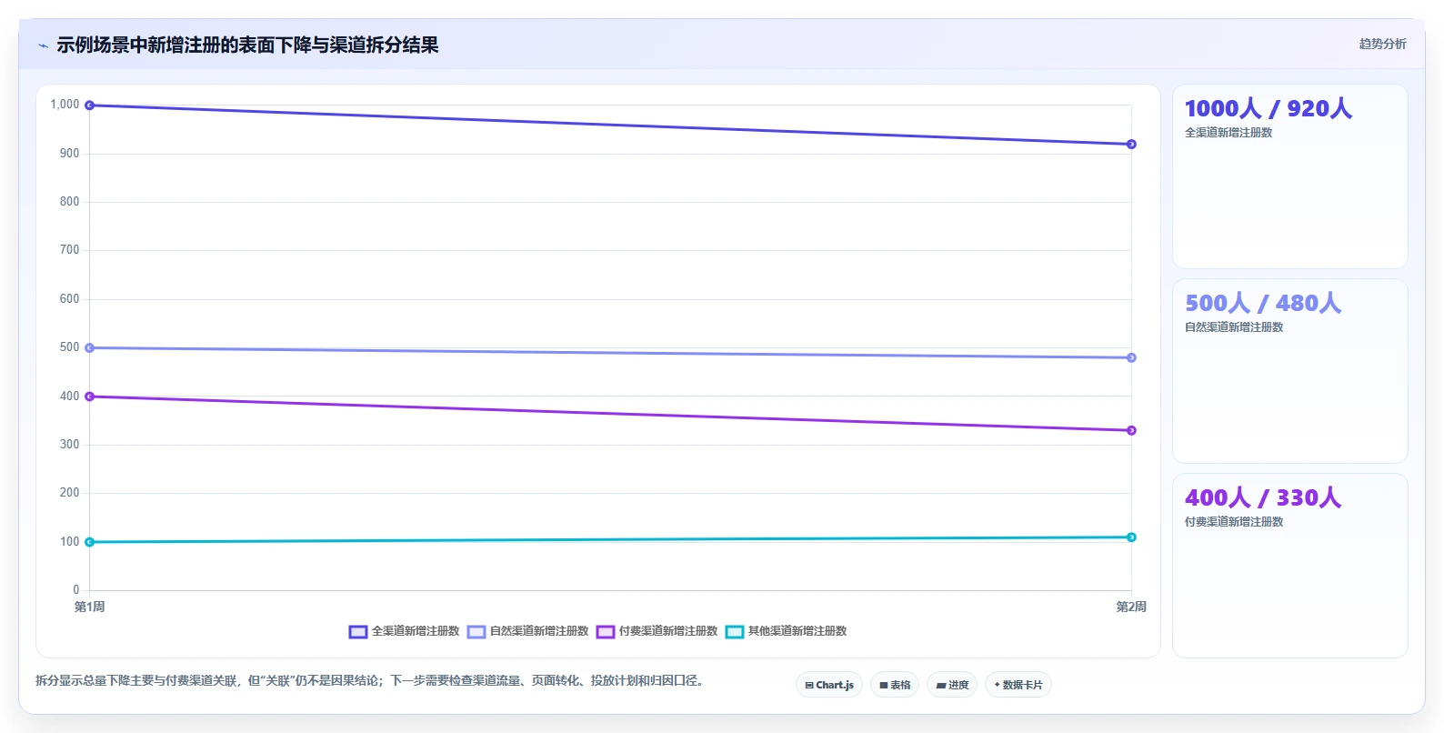This screenshot has width=1444, height=733.
Task: Click the 1000人 / 920人 card value
Action: [x=1269, y=108]
